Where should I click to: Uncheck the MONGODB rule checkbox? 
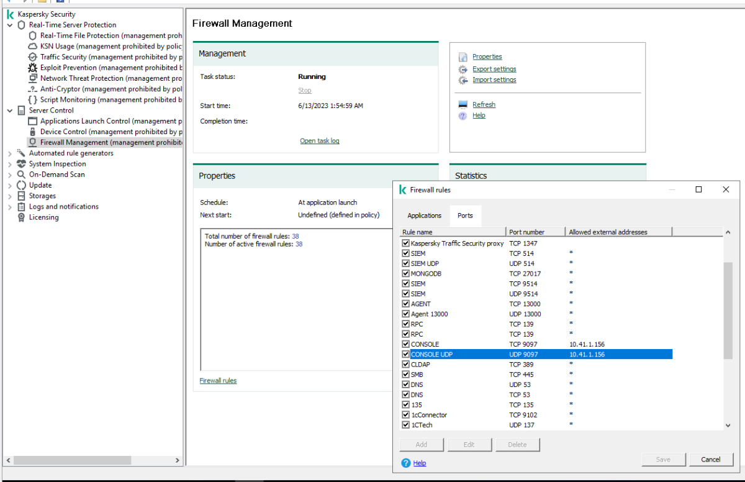(406, 274)
